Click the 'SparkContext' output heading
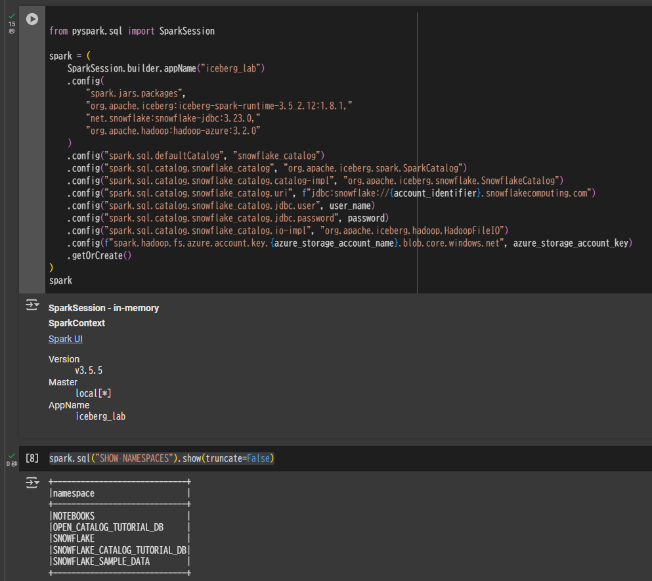 [77, 323]
